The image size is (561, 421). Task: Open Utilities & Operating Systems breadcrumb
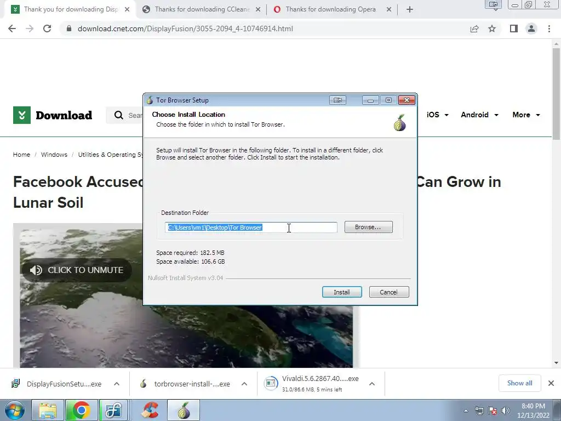(110, 155)
